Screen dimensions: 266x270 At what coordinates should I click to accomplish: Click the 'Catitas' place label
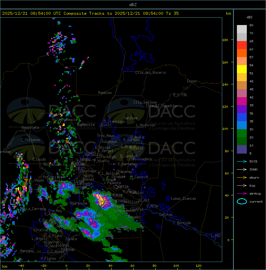166,215
